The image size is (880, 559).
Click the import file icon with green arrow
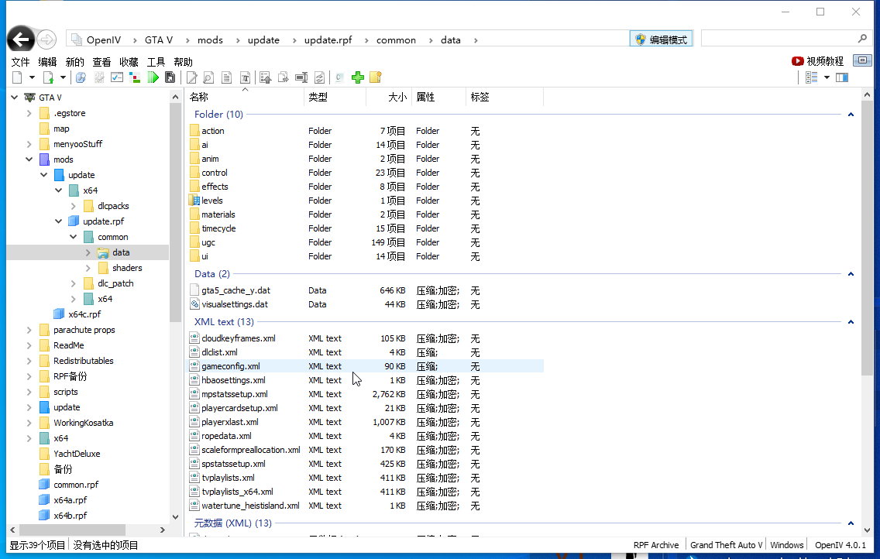[x=49, y=77]
